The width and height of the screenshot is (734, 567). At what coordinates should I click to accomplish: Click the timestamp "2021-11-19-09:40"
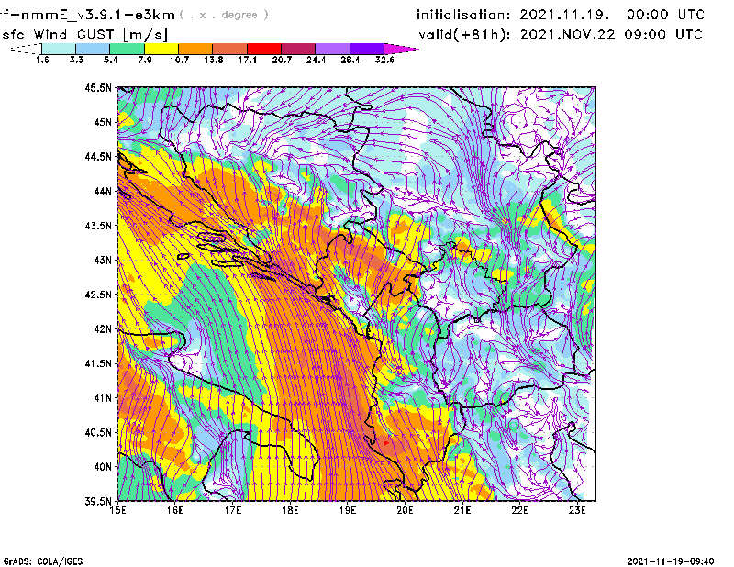671,561
